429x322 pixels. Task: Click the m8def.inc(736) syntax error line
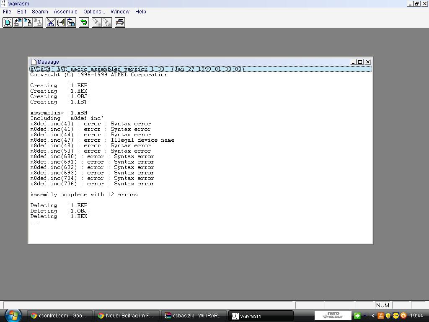[92, 184]
